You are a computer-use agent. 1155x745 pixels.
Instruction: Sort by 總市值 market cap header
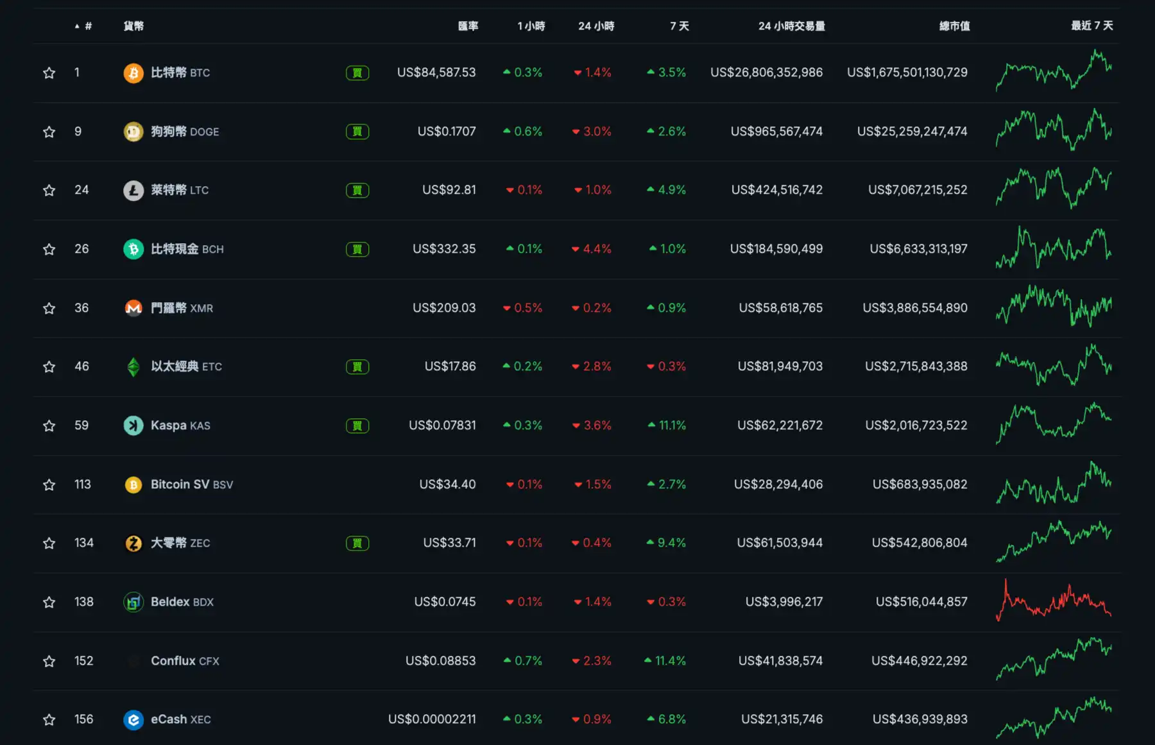tap(954, 26)
